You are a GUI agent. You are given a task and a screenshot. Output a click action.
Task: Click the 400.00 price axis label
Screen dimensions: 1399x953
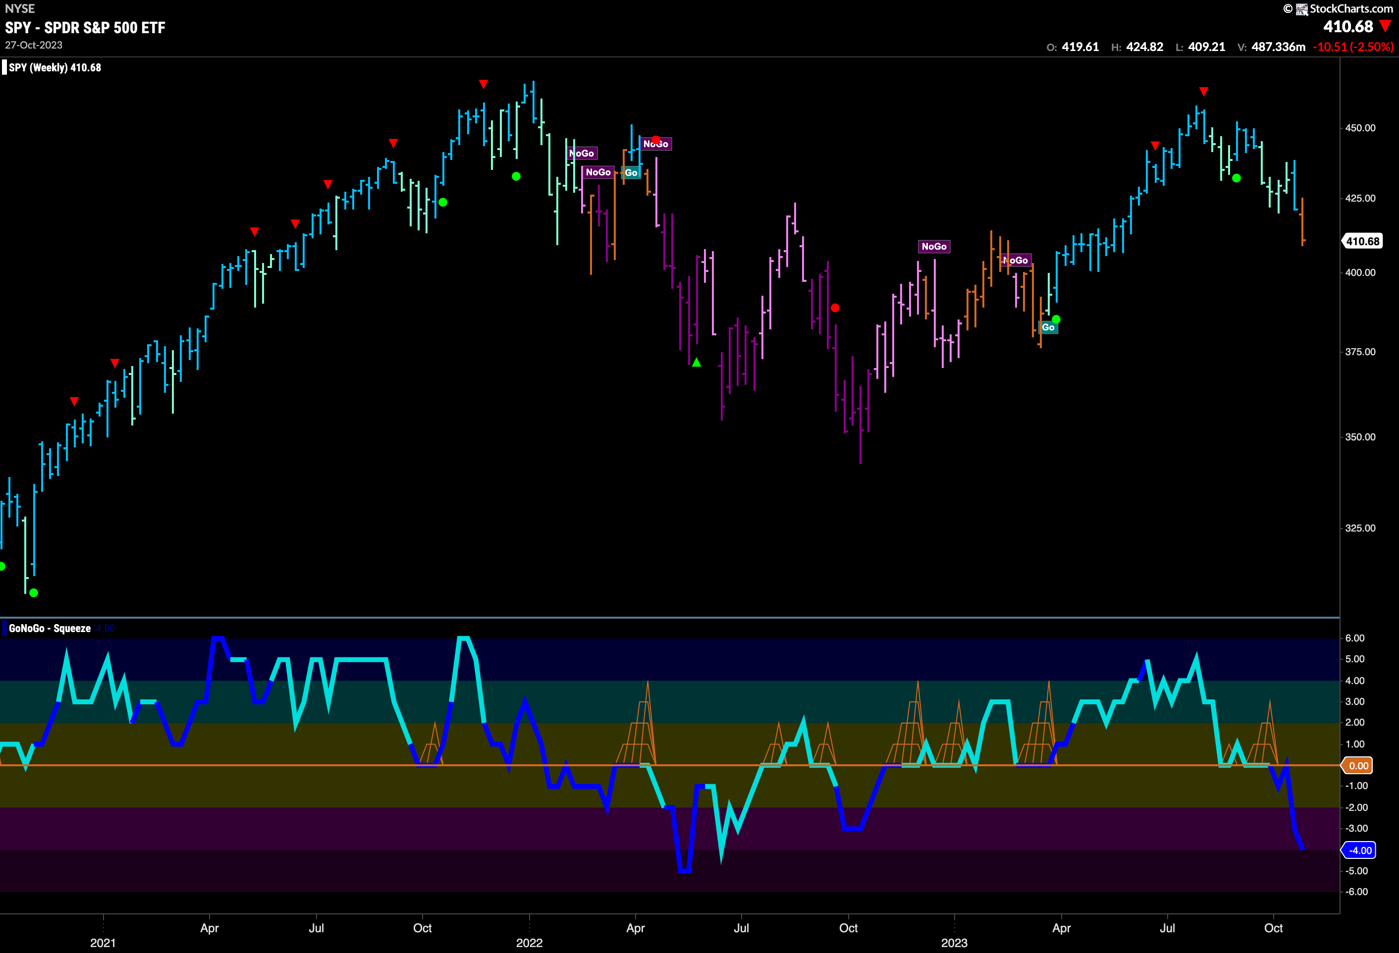(1360, 273)
